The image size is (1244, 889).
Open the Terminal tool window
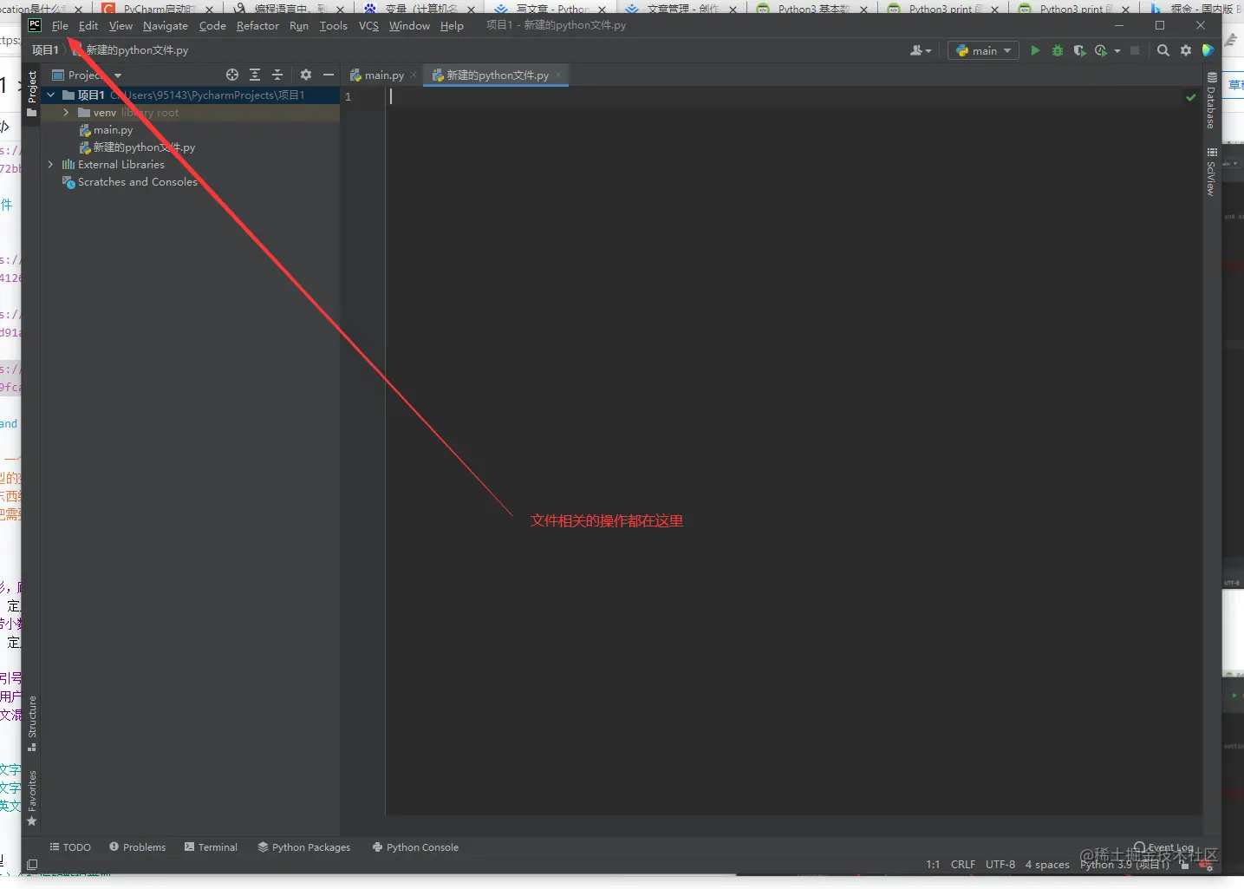click(x=211, y=847)
